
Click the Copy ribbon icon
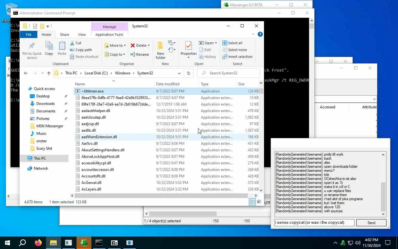(49, 48)
